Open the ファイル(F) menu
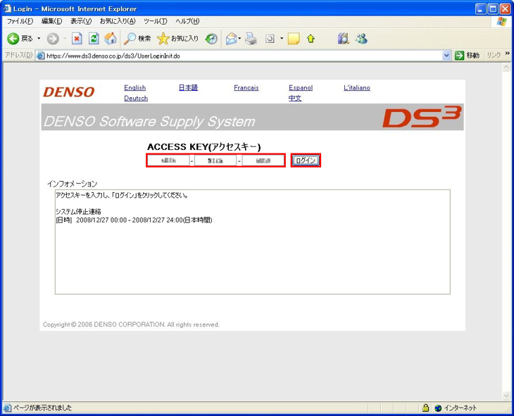This screenshot has height=416, width=514. pos(20,21)
